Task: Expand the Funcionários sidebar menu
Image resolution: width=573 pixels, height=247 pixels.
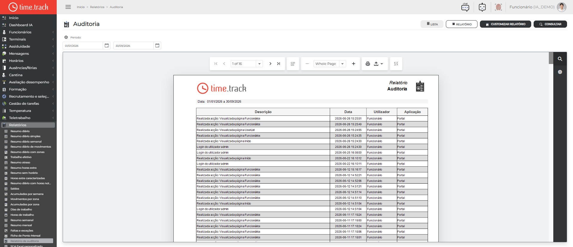Action: (x=28, y=32)
